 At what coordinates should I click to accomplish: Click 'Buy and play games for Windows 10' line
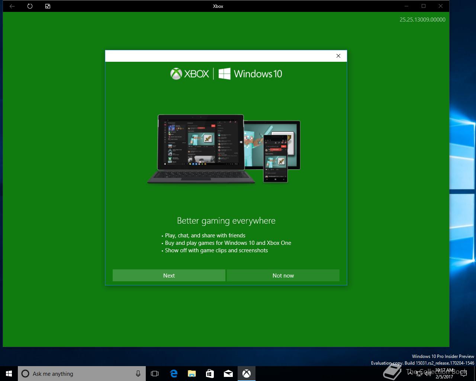pyautogui.click(x=228, y=243)
